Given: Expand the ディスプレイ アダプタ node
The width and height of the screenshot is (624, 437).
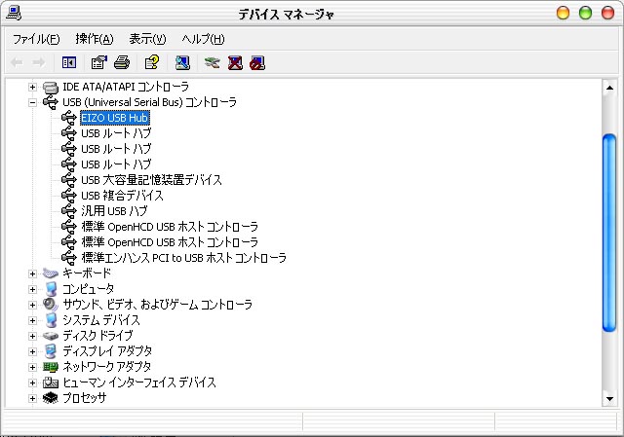Looking at the screenshot, I should (32, 351).
